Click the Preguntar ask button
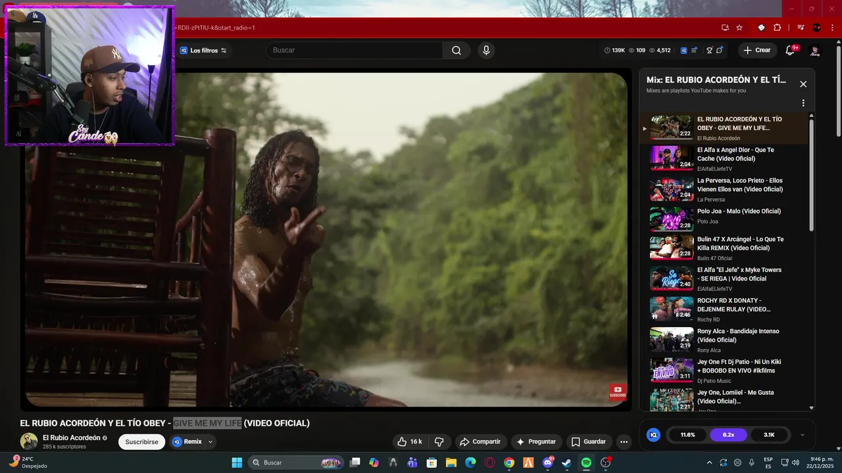Viewport: 842px width, 473px height. pos(536,441)
